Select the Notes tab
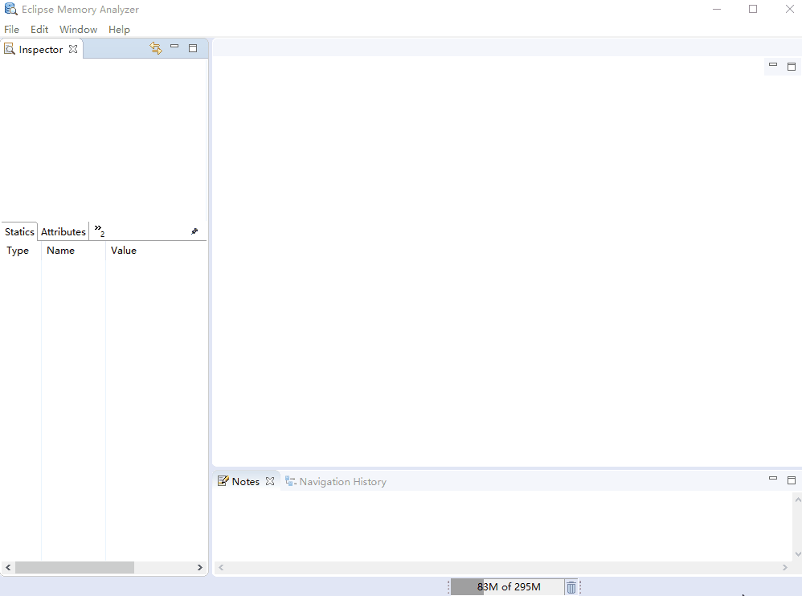 246,481
